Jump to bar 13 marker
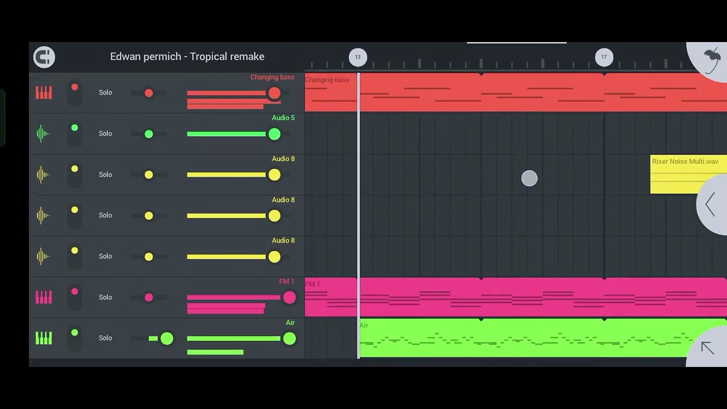 [358, 57]
